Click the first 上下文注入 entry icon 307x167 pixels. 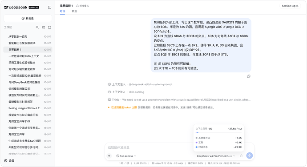tap(109, 84)
